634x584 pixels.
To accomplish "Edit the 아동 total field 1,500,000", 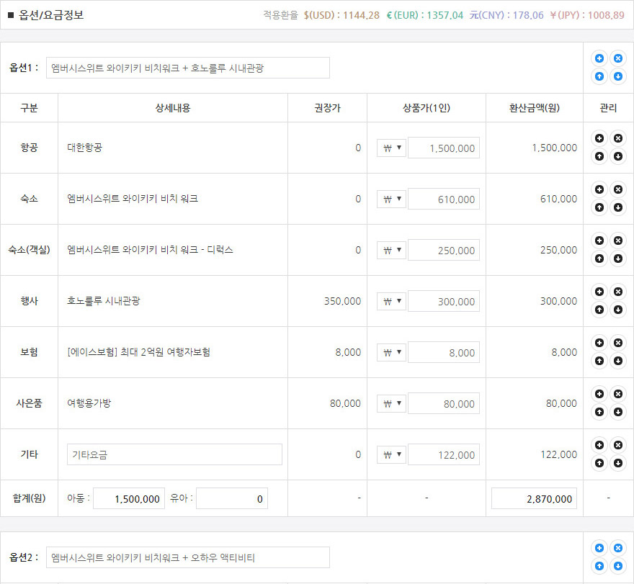I will [x=129, y=498].
